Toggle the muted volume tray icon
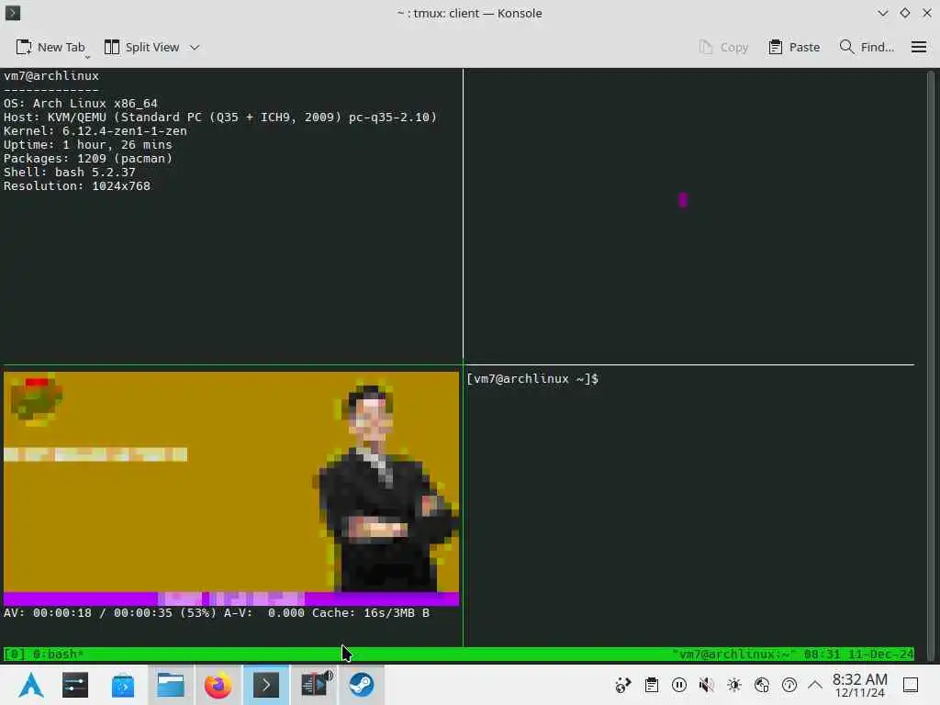This screenshot has width=940, height=705. click(707, 685)
